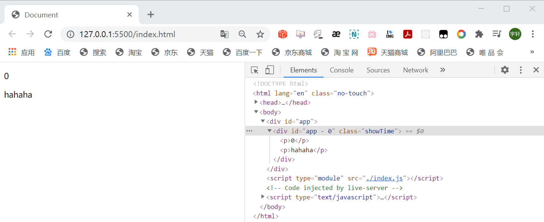Viewport: 544px width, 222px height.
Task: Open the 搜索 bookmark
Action: pyautogui.click(x=93, y=52)
